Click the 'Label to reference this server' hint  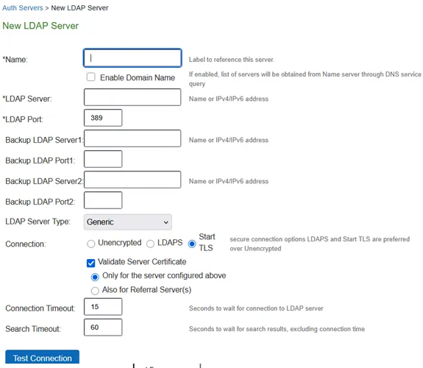pos(232,60)
